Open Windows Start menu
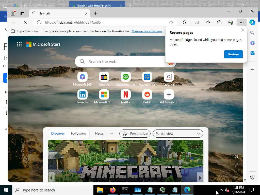 [6, 190]
